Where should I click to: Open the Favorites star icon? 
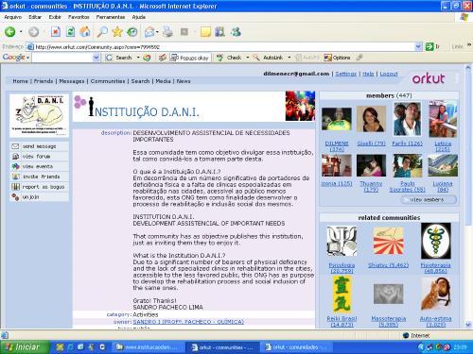[117, 31]
